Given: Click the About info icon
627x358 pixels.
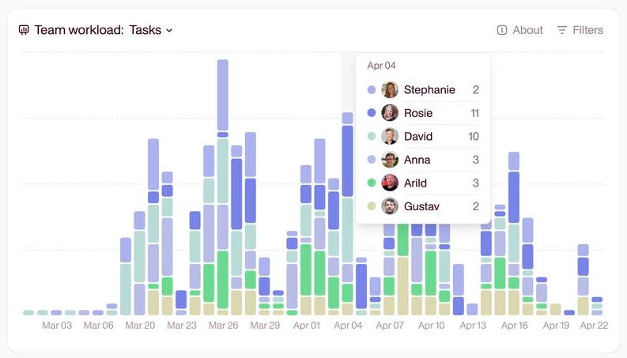Looking at the screenshot, I should [x=502, y=30].
